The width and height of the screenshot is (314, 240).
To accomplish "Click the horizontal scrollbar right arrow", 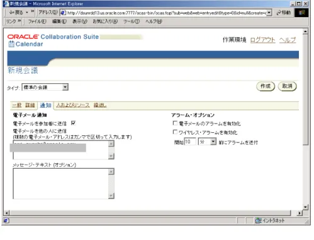I will [300, 213].
